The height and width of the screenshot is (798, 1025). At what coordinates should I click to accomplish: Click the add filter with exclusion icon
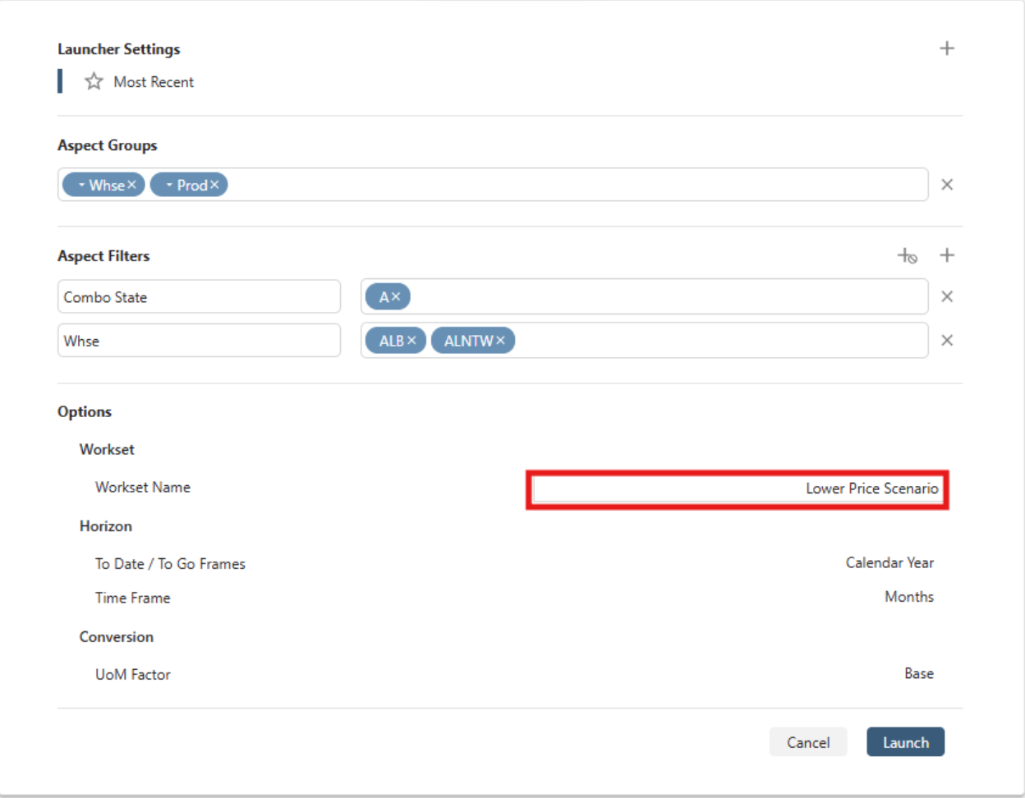click(x=907, y=256)
